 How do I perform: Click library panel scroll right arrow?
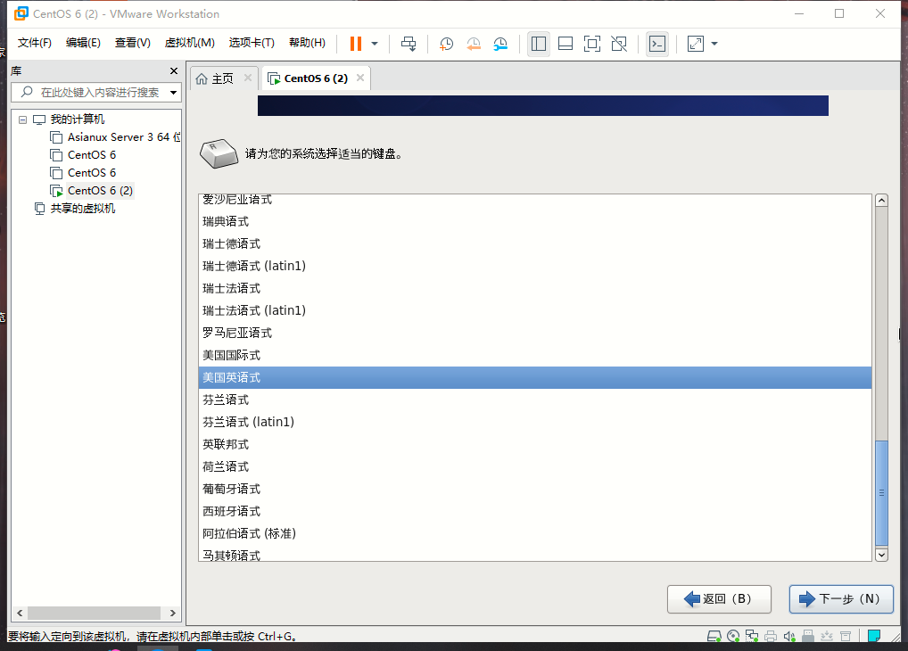(x=172, y=613)
